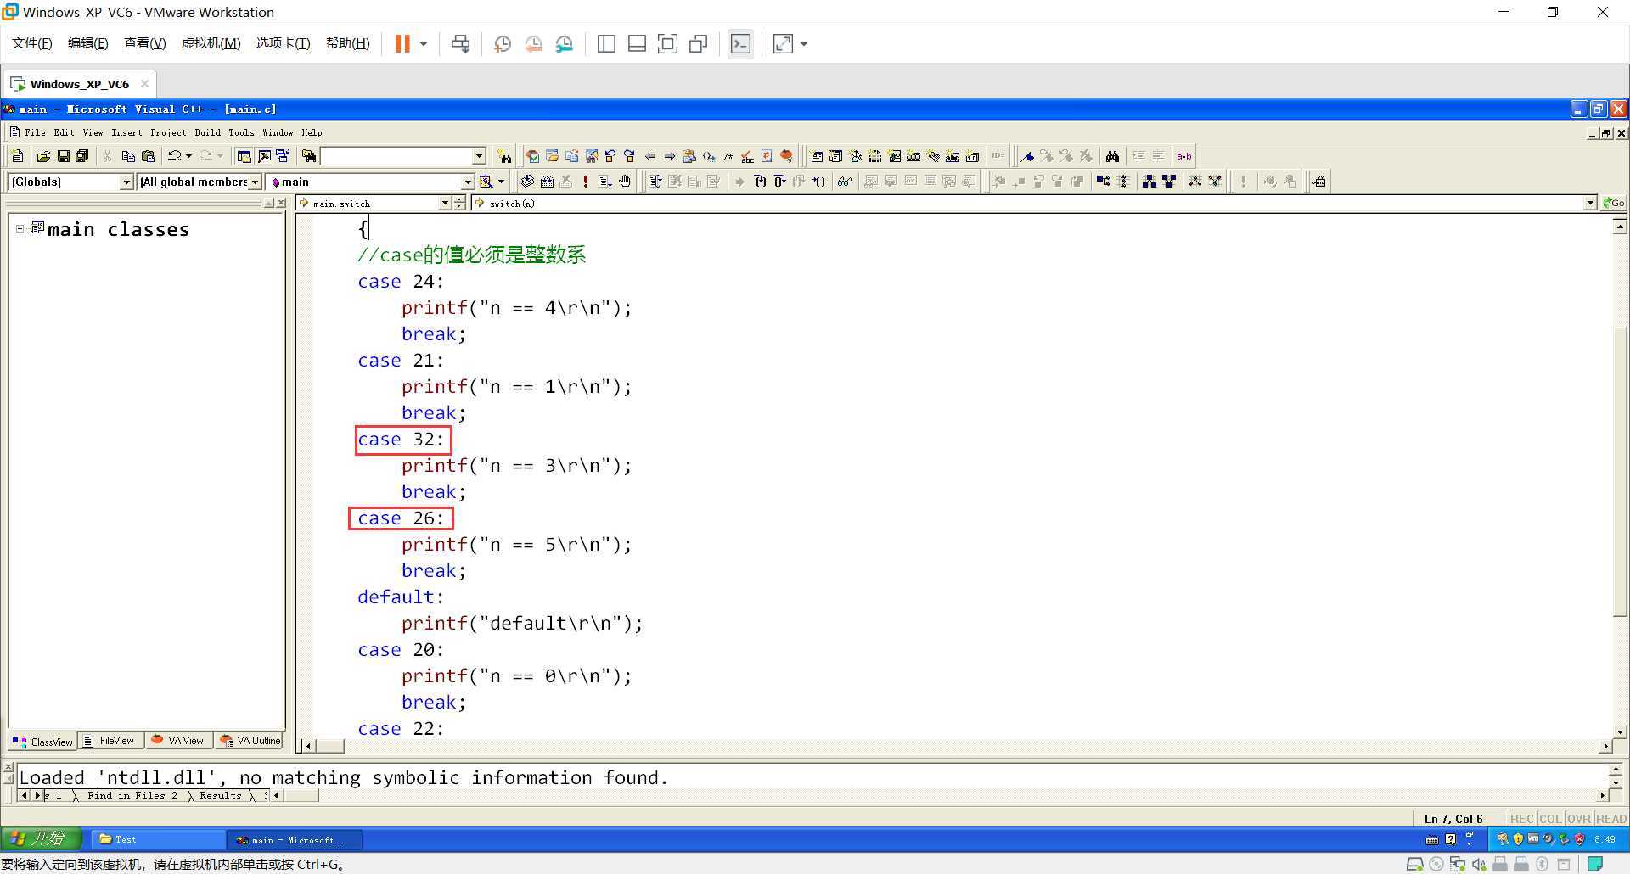Save the file with floppy icon

[63, 156]
